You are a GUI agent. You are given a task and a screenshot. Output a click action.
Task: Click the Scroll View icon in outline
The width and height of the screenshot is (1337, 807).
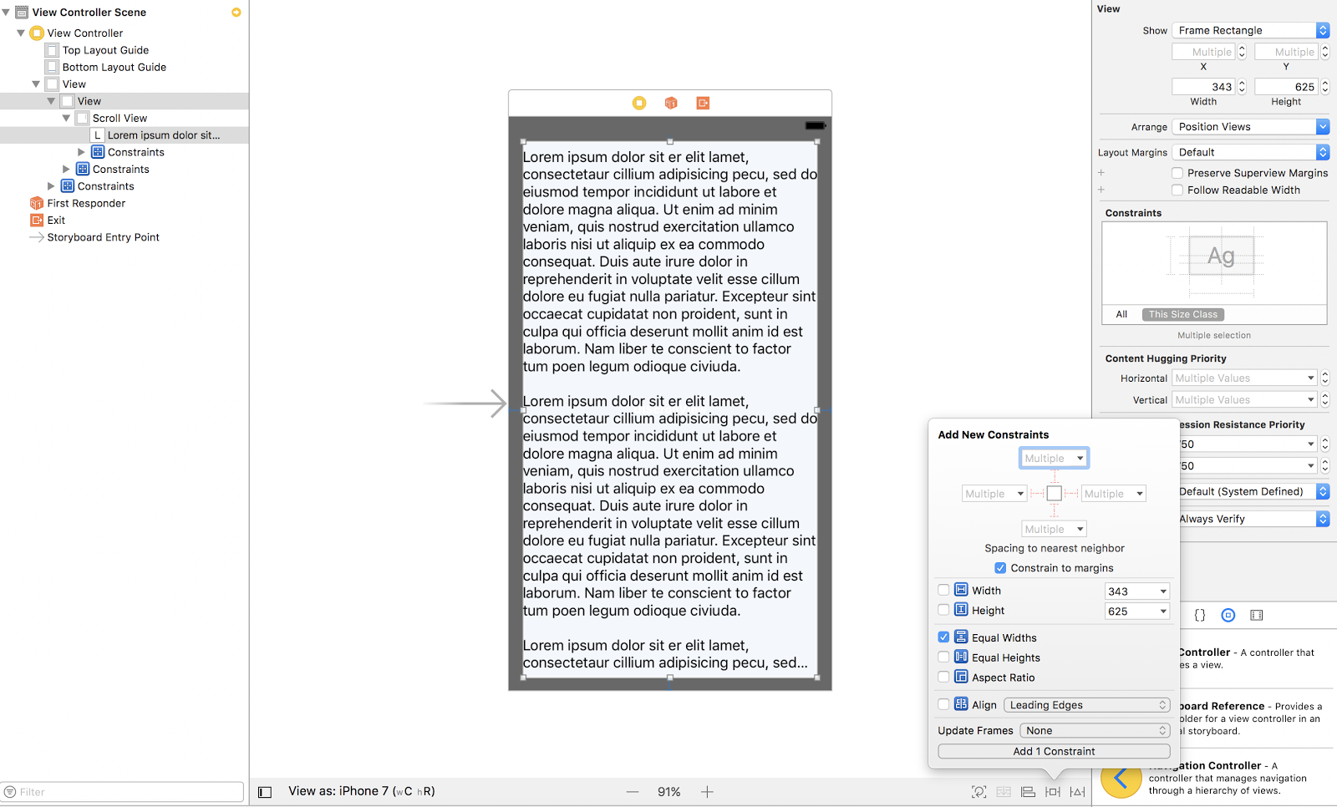83,118
